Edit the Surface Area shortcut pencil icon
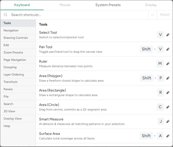This screenshot has width=173, height=147. (168, 136)
